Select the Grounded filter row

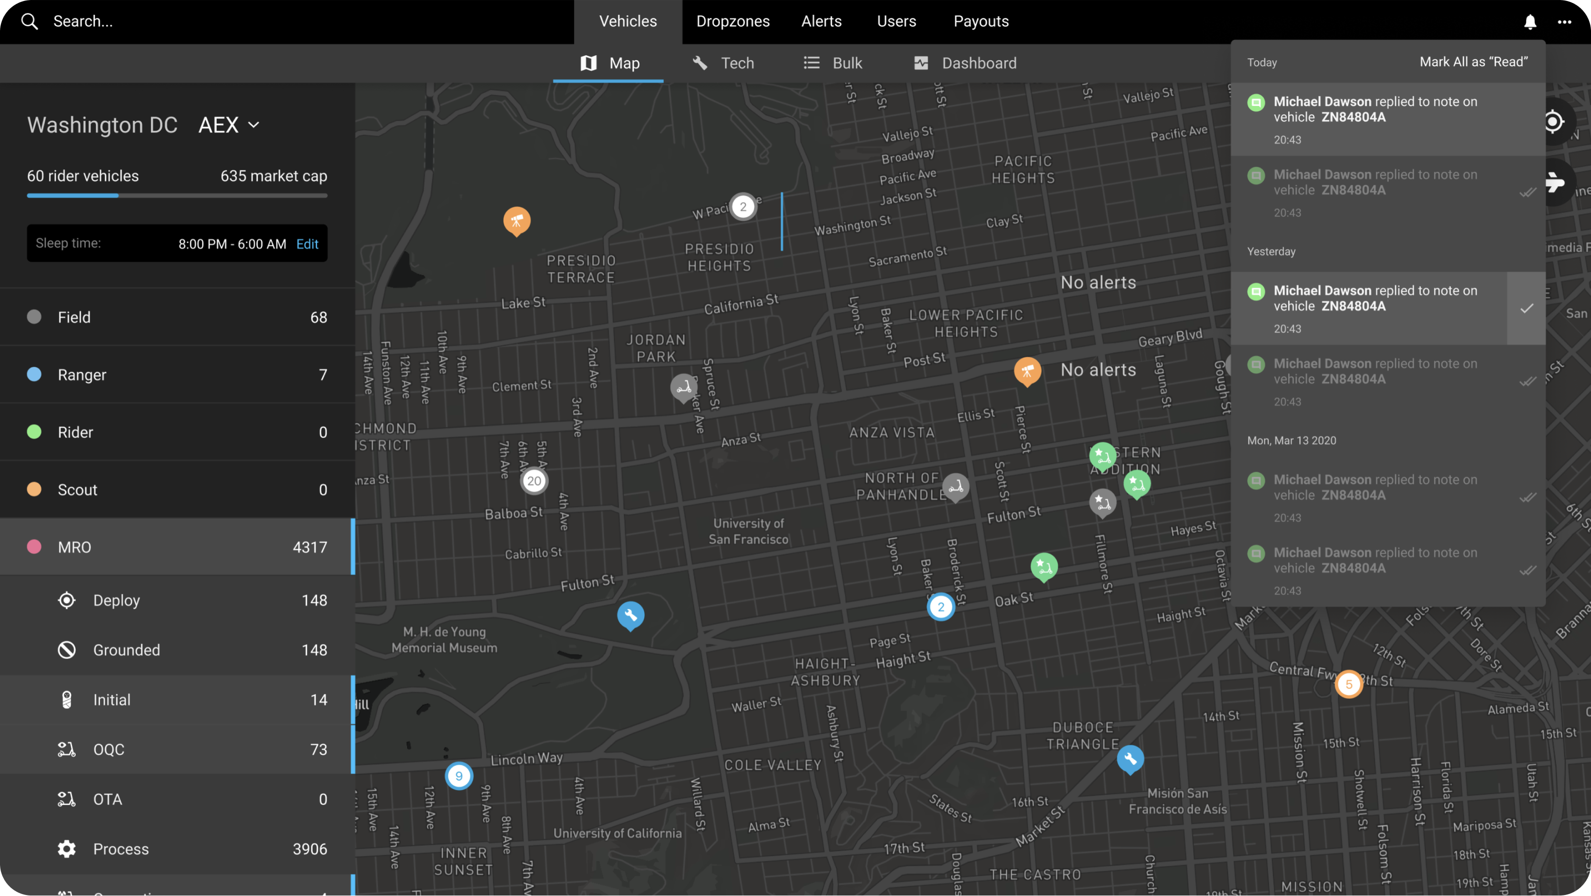click(x=177, y=650)
